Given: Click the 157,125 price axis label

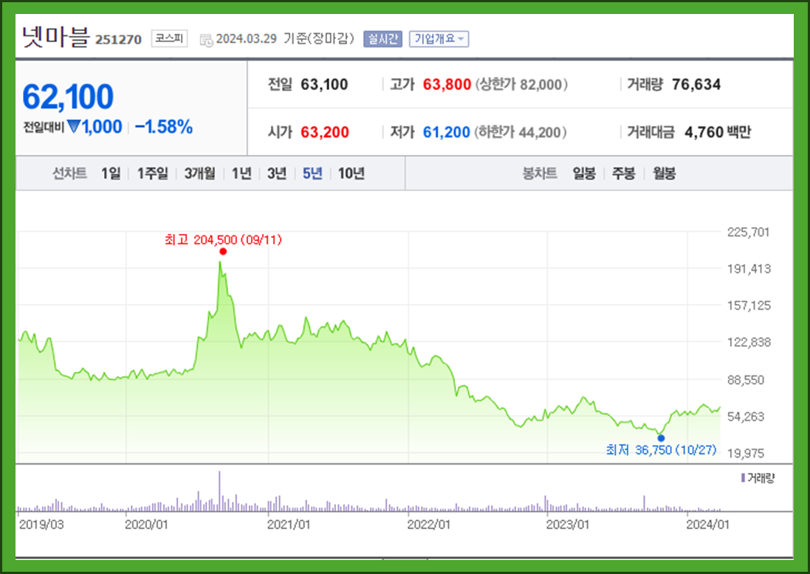Looking at the screenshot, I should click(x=749, y=305).
